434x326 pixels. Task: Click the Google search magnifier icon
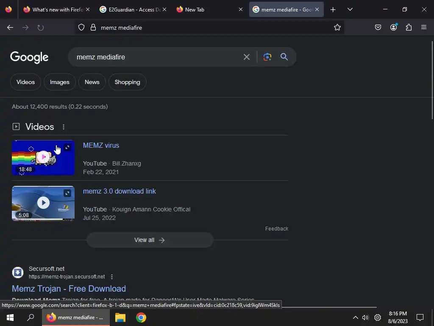tap(284, 57)
